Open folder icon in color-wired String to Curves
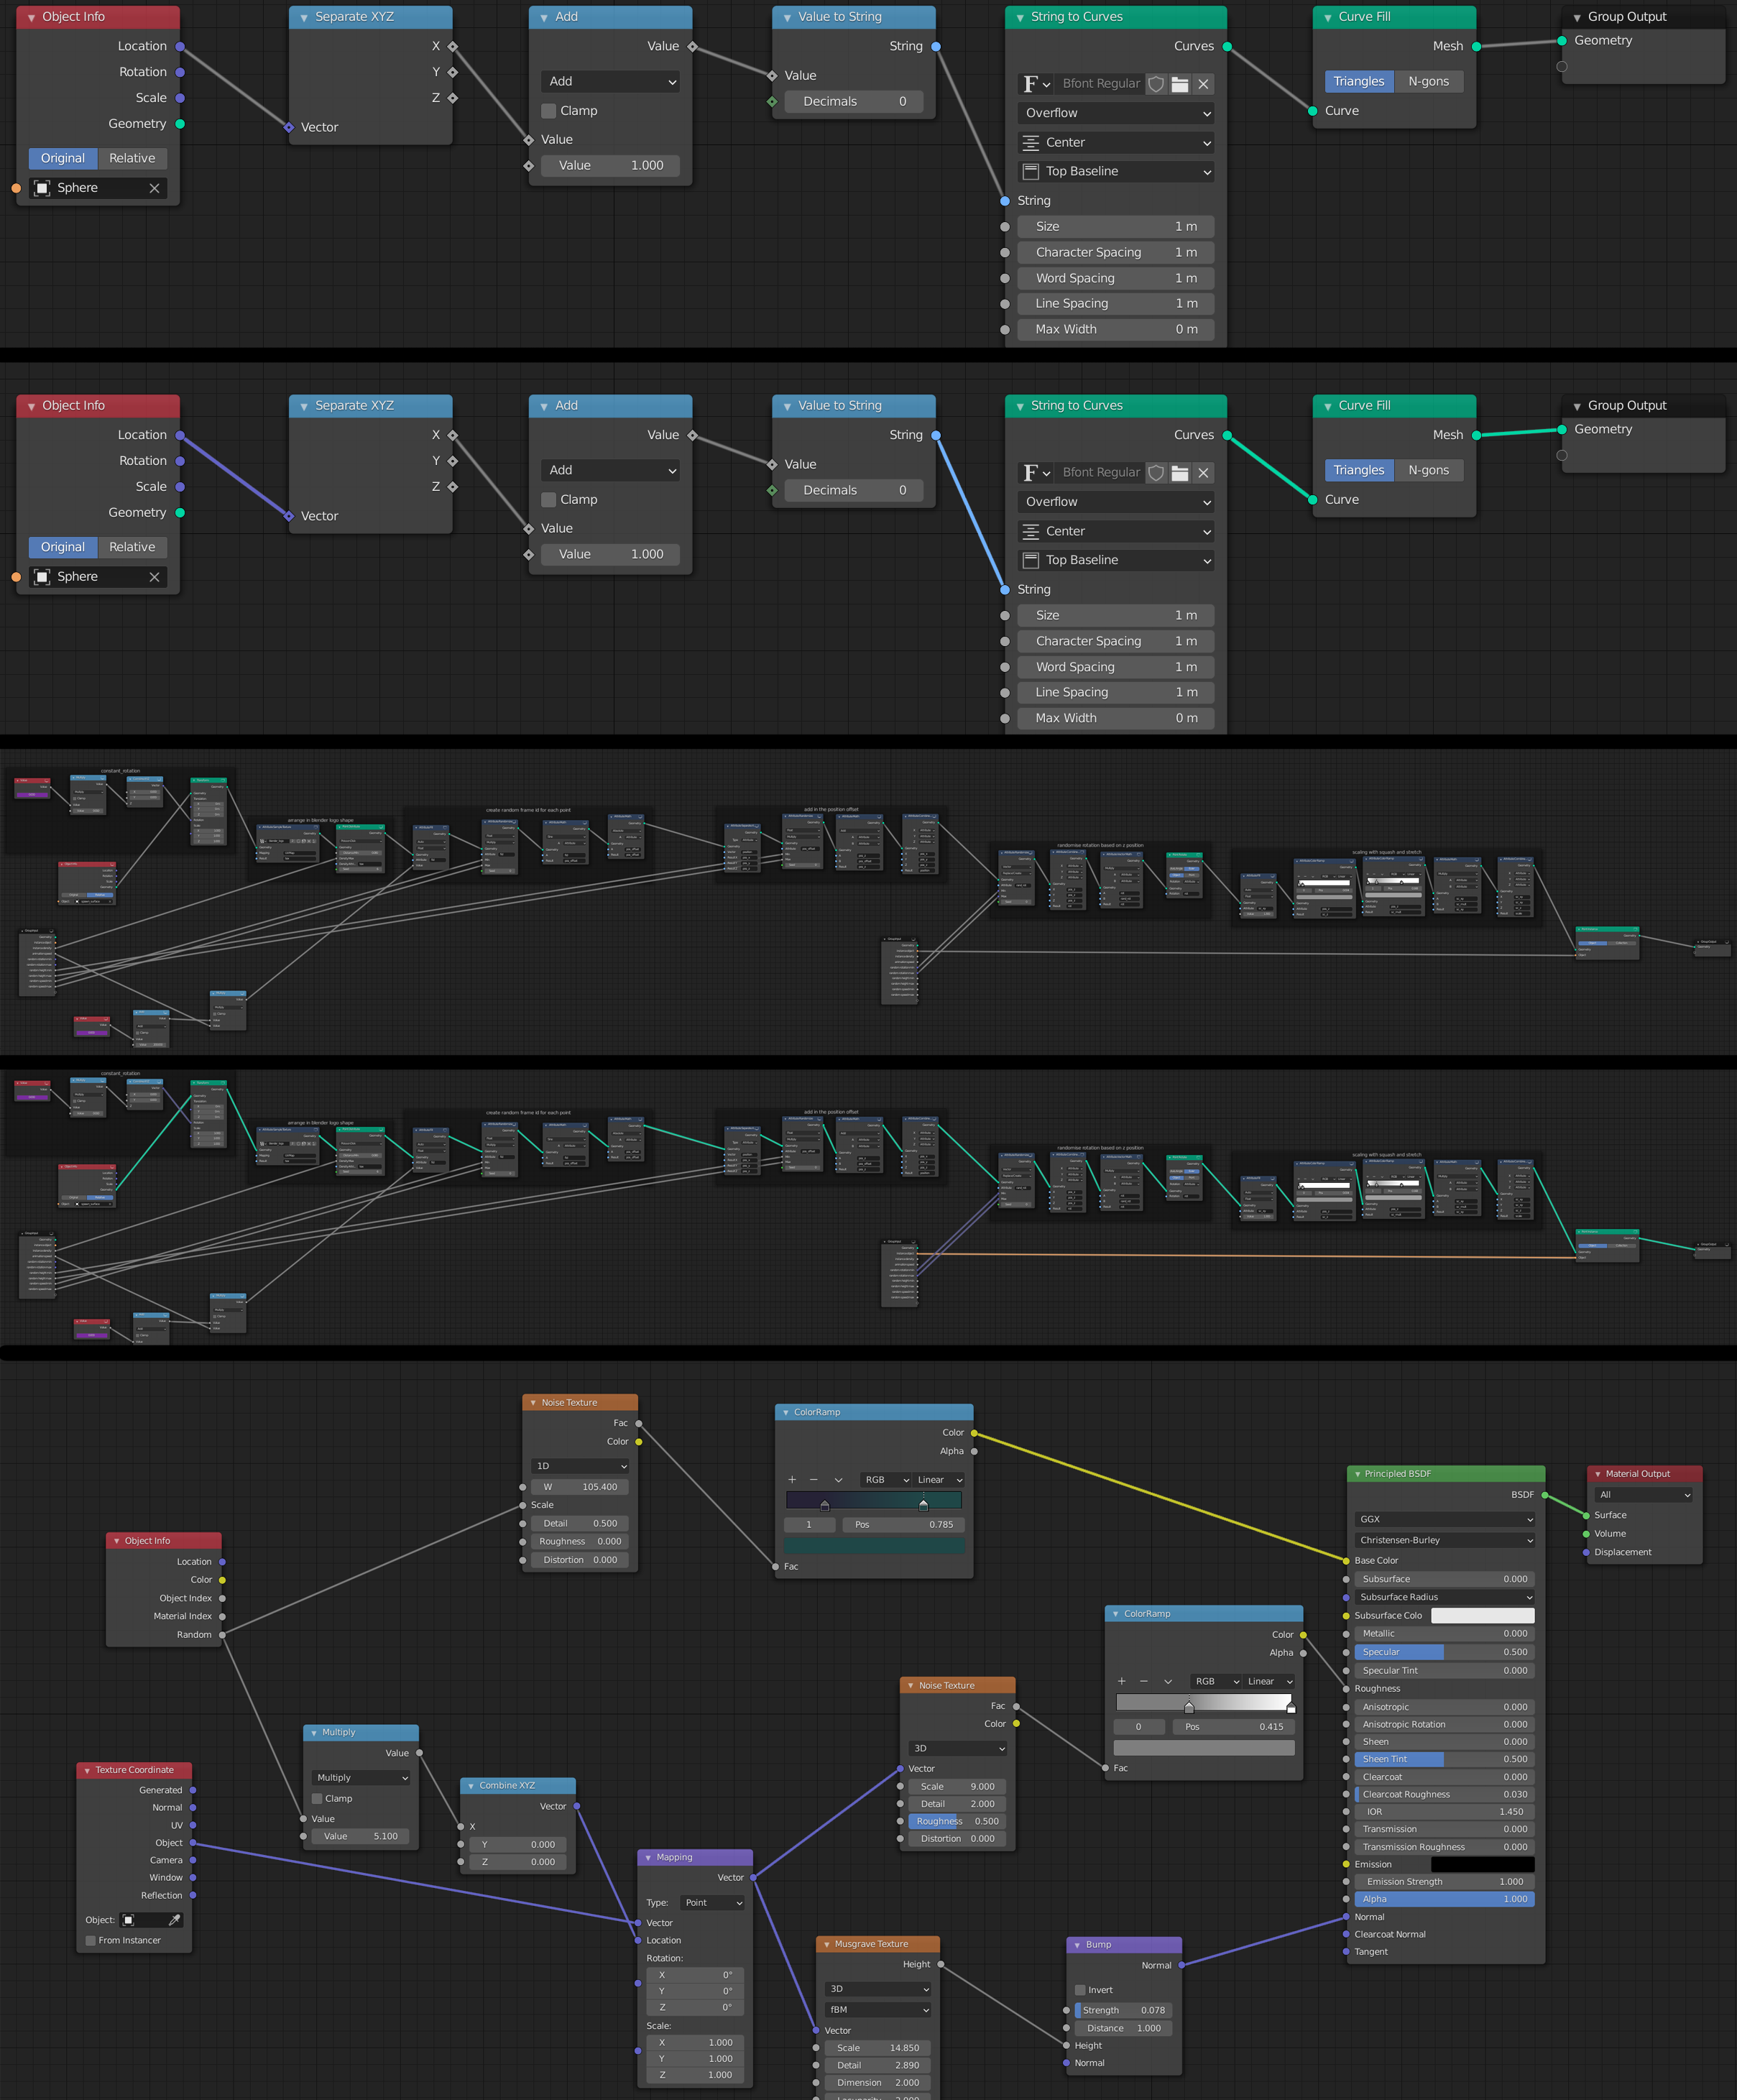This screenshot has height=2100, width=1737. (1180, 473)
